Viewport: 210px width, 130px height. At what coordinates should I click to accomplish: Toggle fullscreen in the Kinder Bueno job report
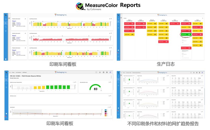point(96,72)
